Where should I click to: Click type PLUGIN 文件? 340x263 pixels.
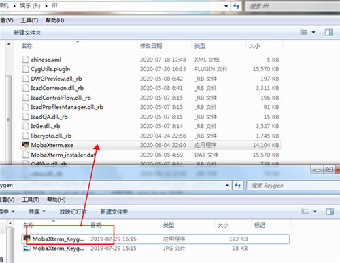click(211, 69)
